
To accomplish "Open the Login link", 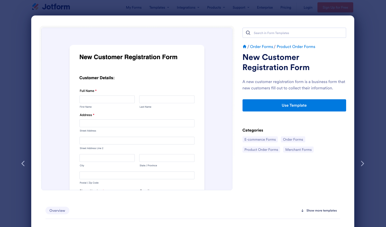I will (308, 8).
